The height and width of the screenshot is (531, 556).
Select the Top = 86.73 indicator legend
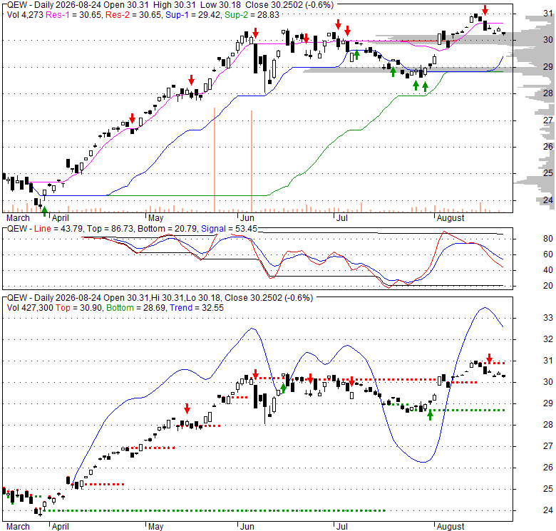coord(110,229)
